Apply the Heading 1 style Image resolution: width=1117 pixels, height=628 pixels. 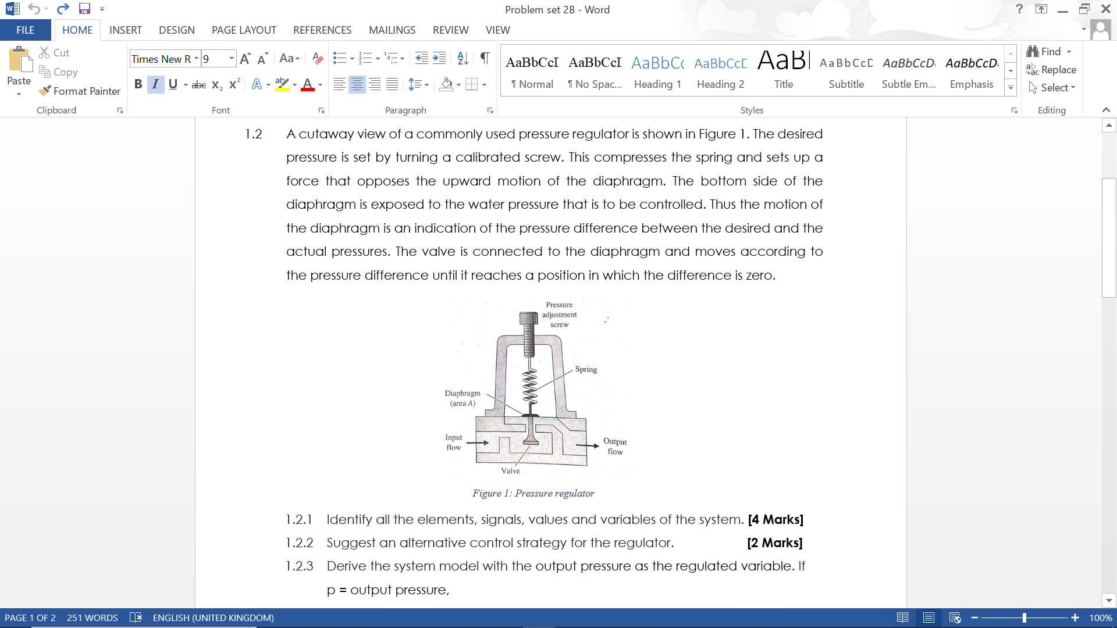pos(657,70)
